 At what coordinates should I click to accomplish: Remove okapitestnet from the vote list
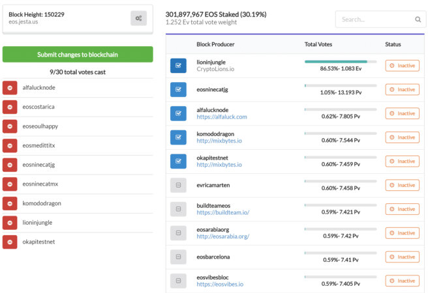(10, 242)
